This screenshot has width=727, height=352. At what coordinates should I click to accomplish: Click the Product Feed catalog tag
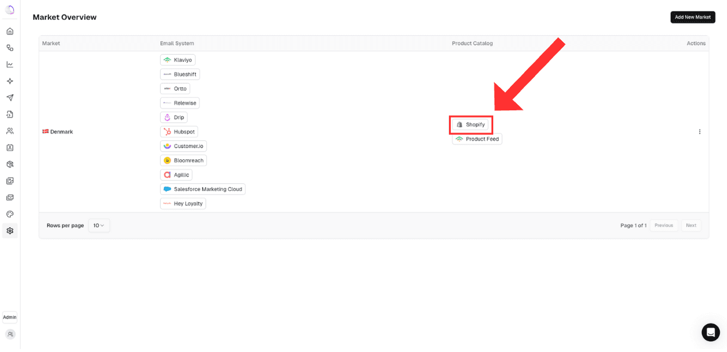(x=477, y=139)
